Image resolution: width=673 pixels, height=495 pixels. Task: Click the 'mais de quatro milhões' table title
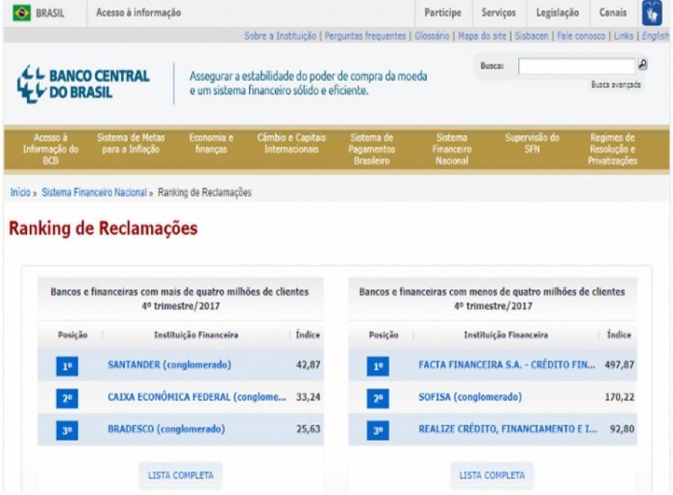(179, 299)
